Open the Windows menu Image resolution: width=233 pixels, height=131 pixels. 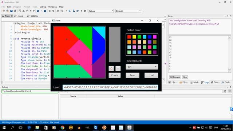pyautogui.click(x=52, y=7)
